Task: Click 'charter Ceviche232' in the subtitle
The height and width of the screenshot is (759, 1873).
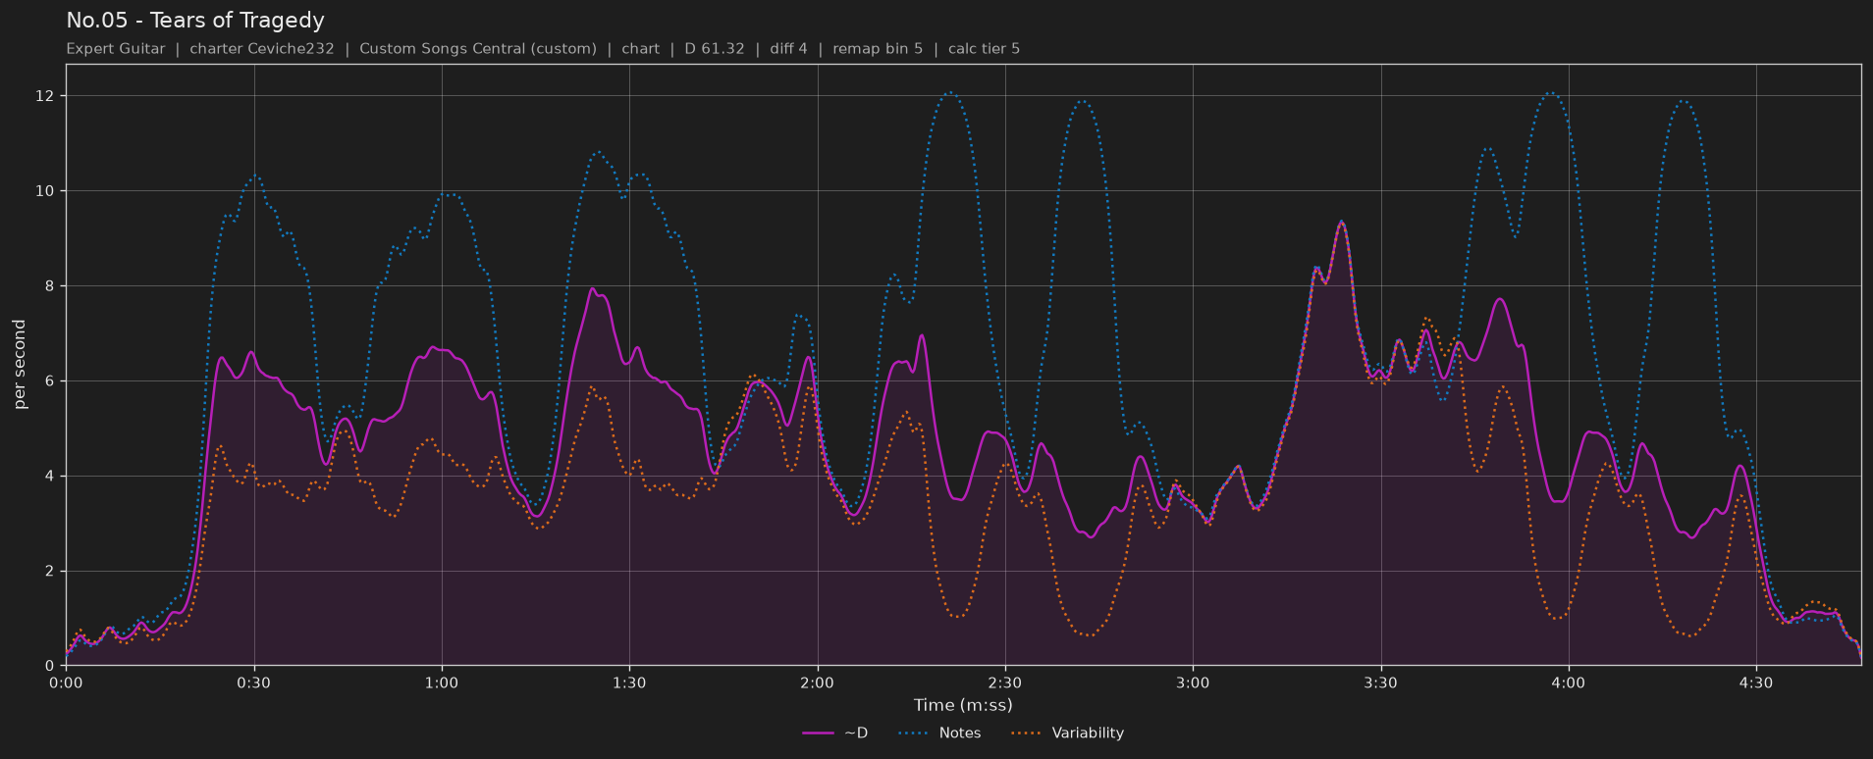Action: 262,49
